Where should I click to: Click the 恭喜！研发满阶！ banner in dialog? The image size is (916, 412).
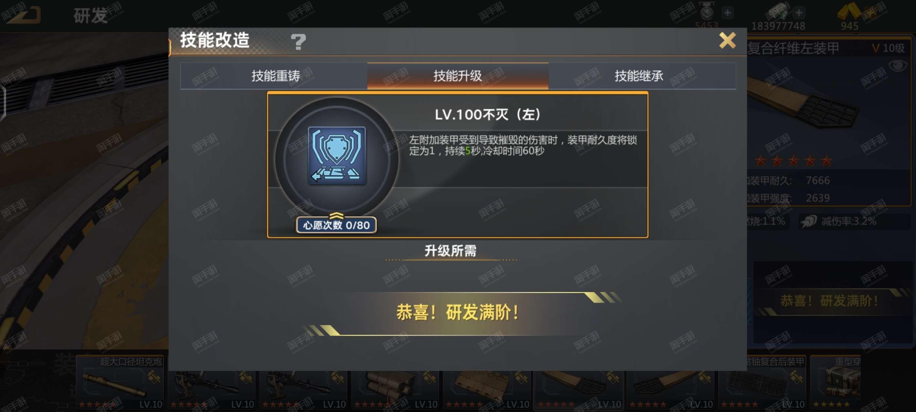pyautogui.click(x=458, y=313)
